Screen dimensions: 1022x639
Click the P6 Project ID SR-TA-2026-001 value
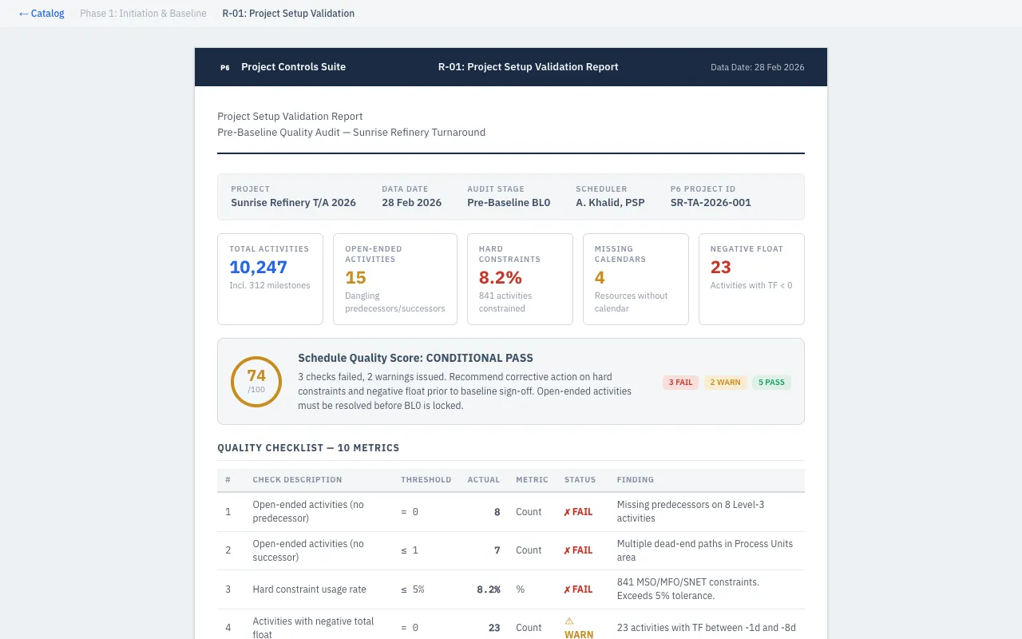click(711, 203)
